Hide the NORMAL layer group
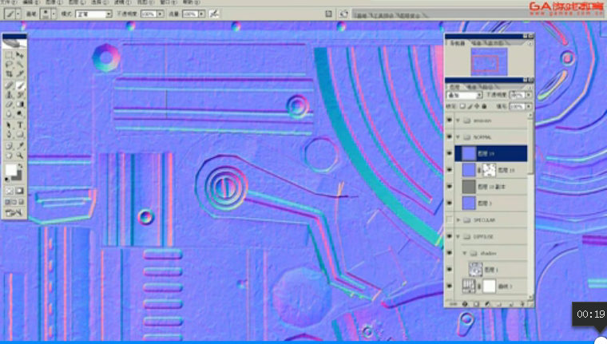The height and width of the screenshot is (344, 607). pyautogui.click(x=449, y=137)
